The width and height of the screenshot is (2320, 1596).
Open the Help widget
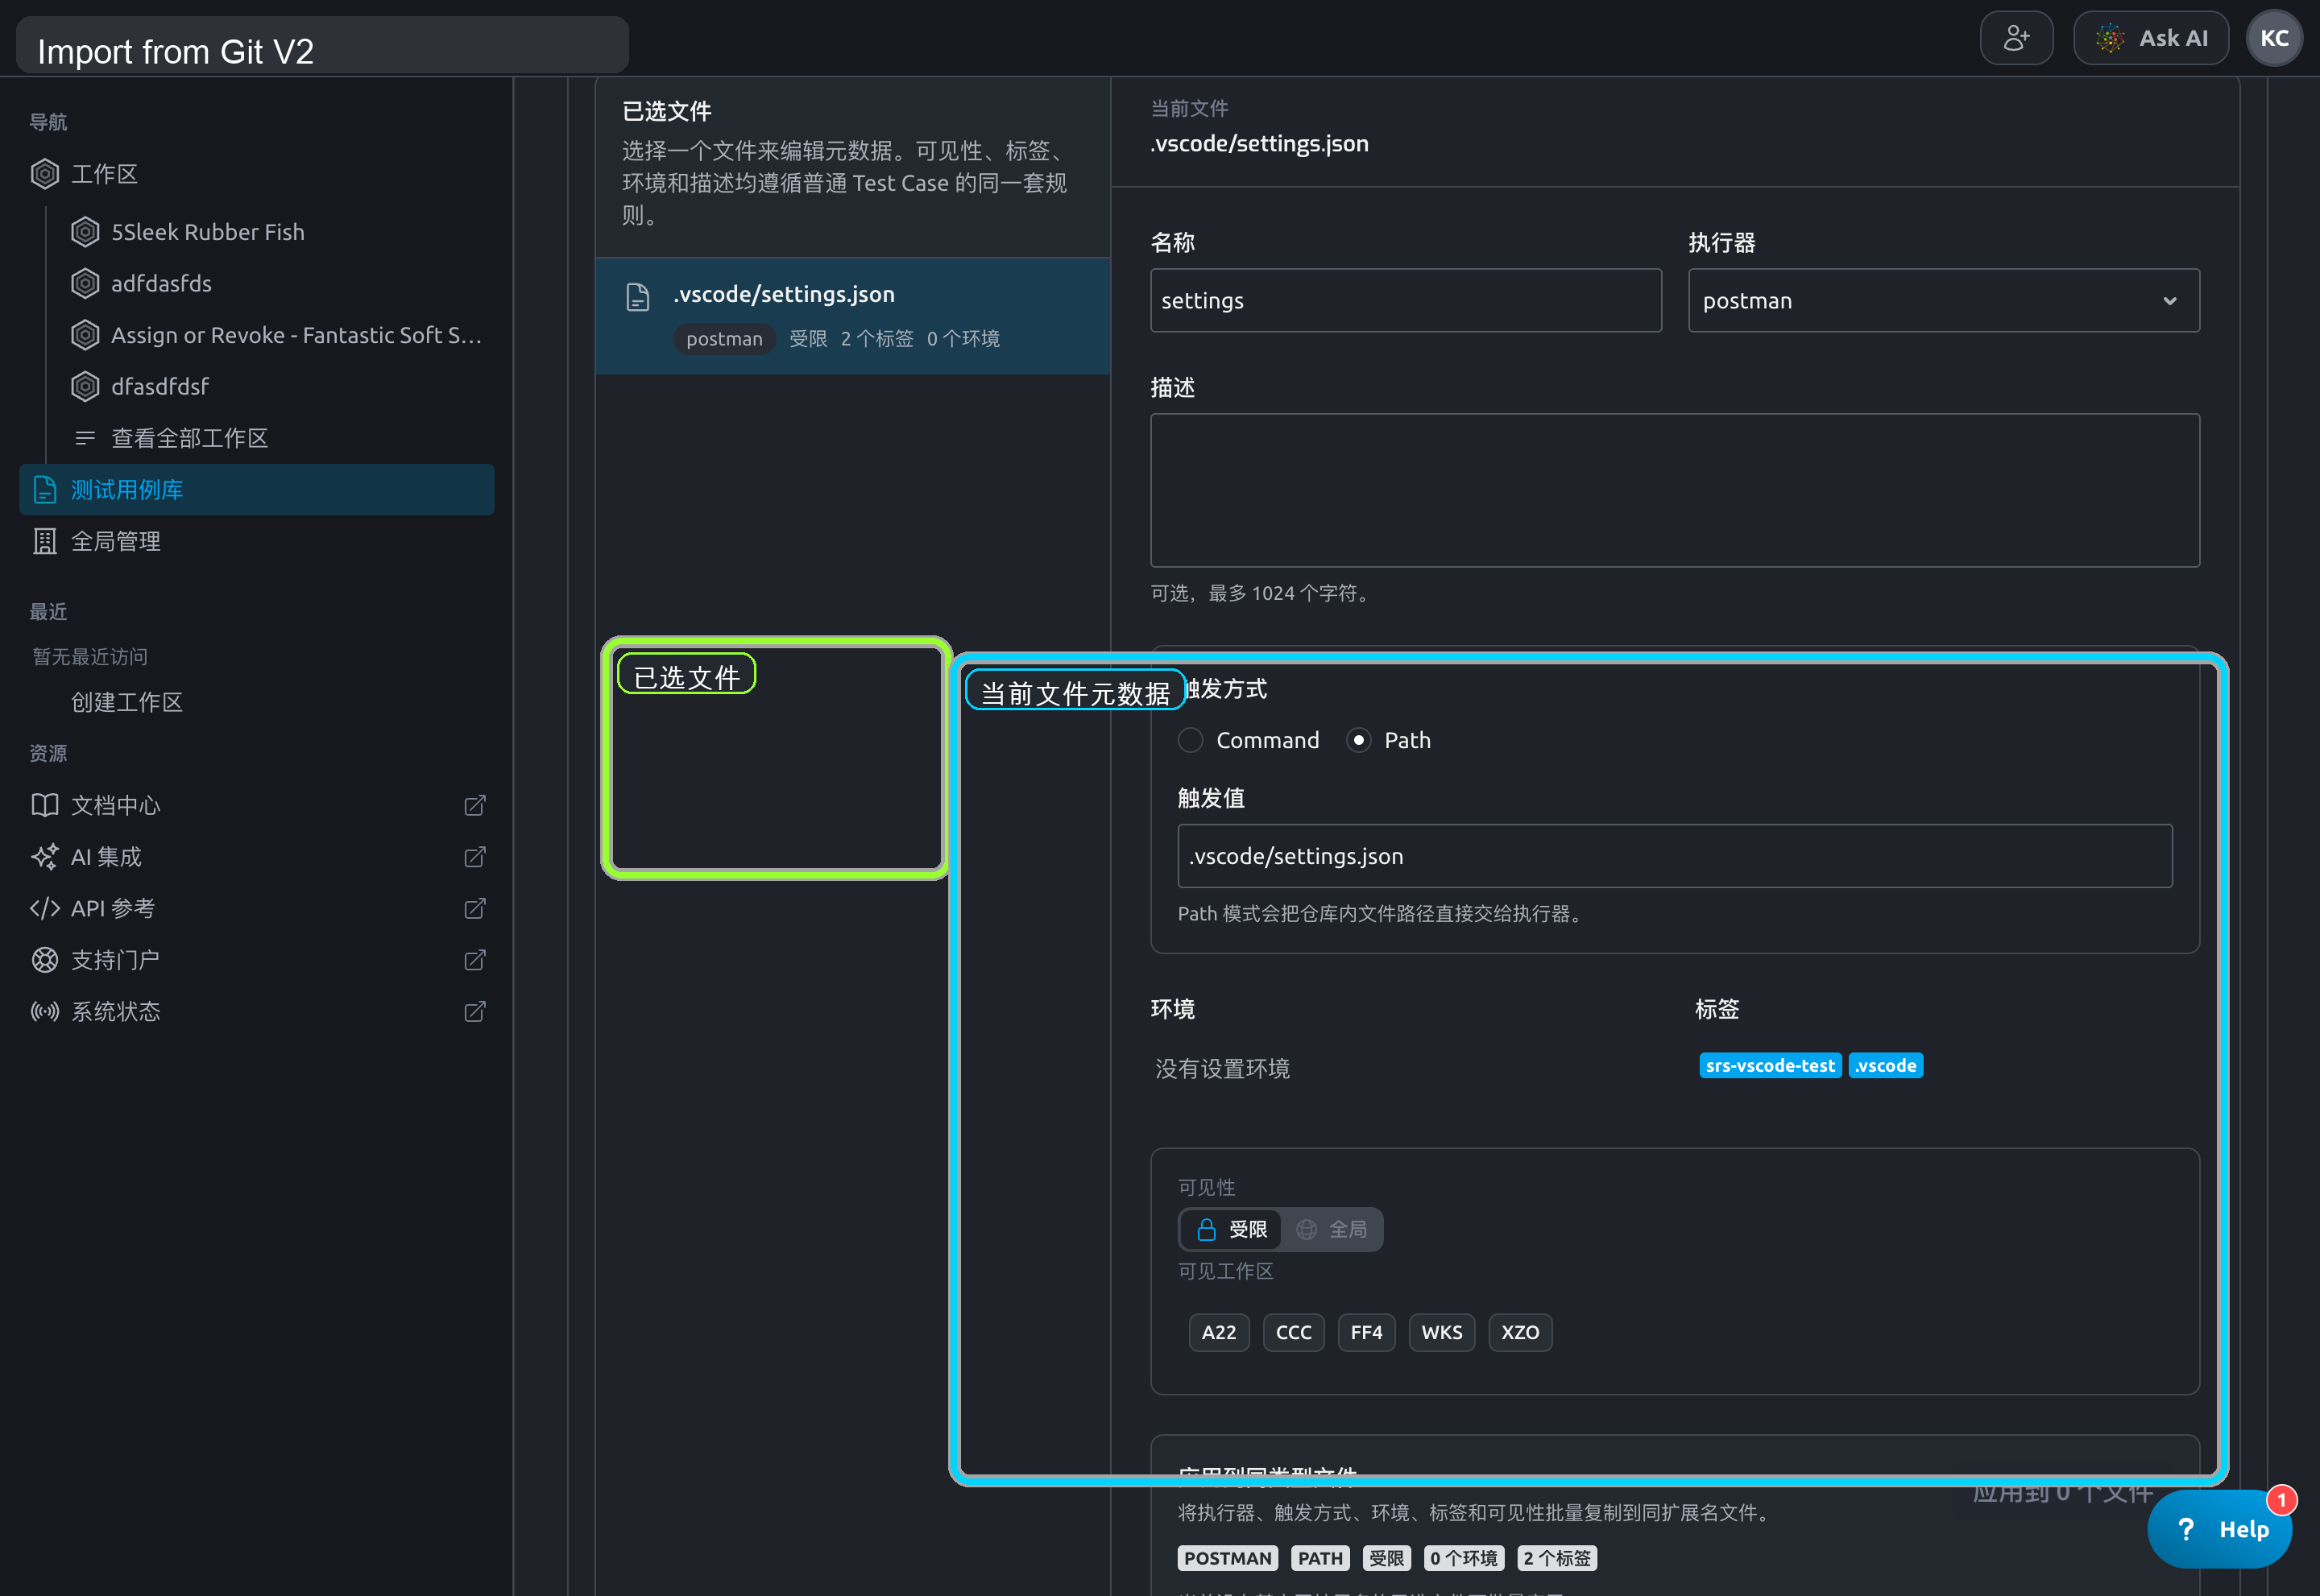pos(2219,1529)
